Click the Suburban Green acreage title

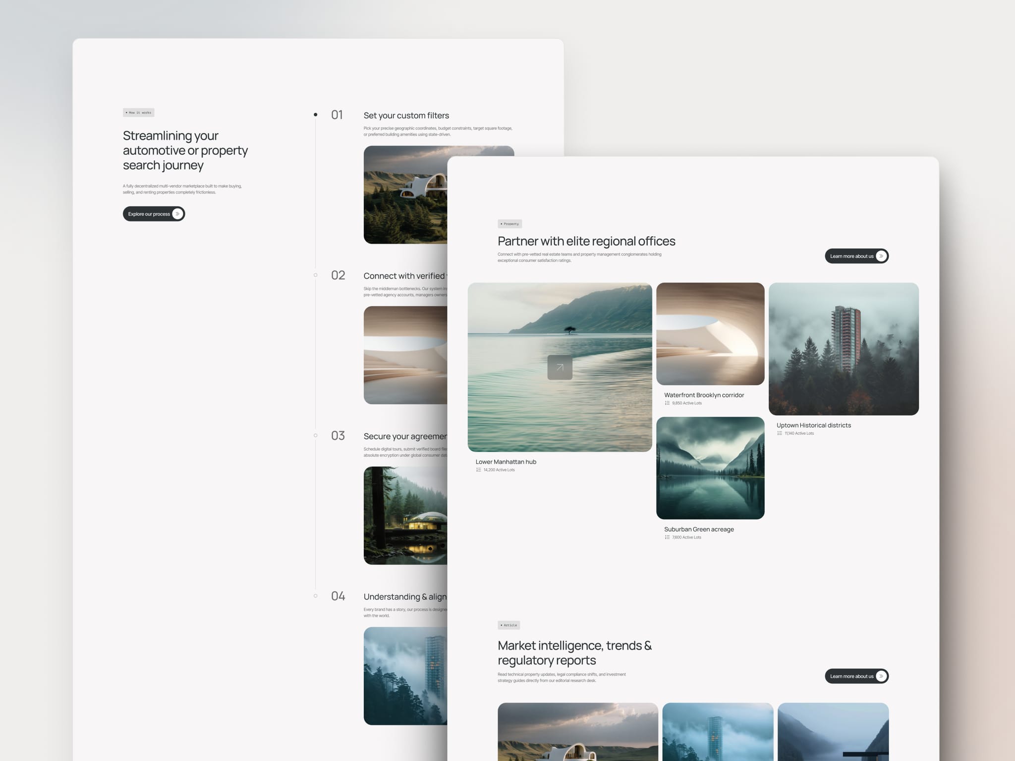click(x=699, y=529)
